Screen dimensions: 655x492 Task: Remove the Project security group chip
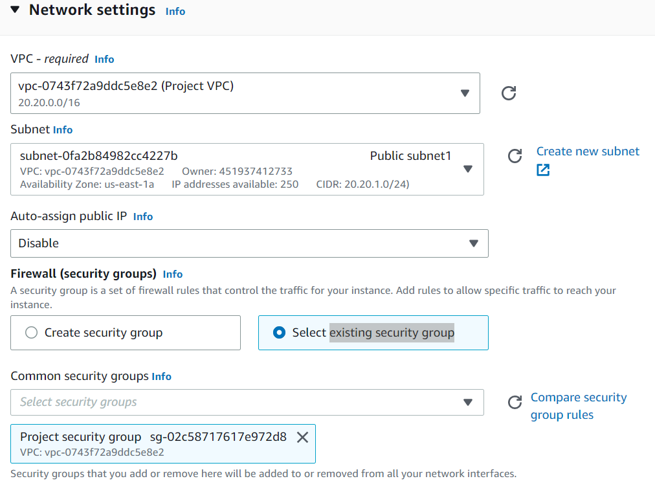point(302,437)
